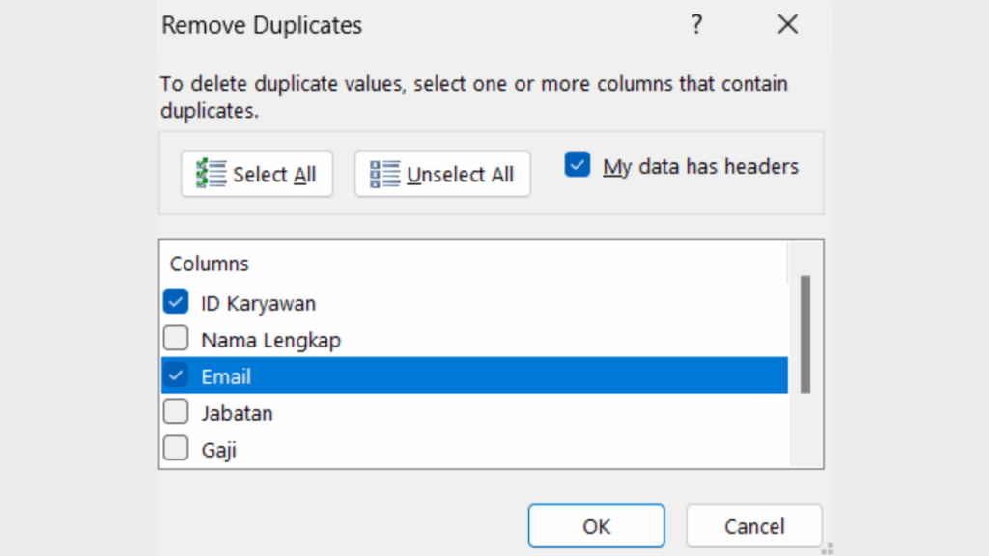Dismiss the dialog with Cancel

[x=753, y=525]
